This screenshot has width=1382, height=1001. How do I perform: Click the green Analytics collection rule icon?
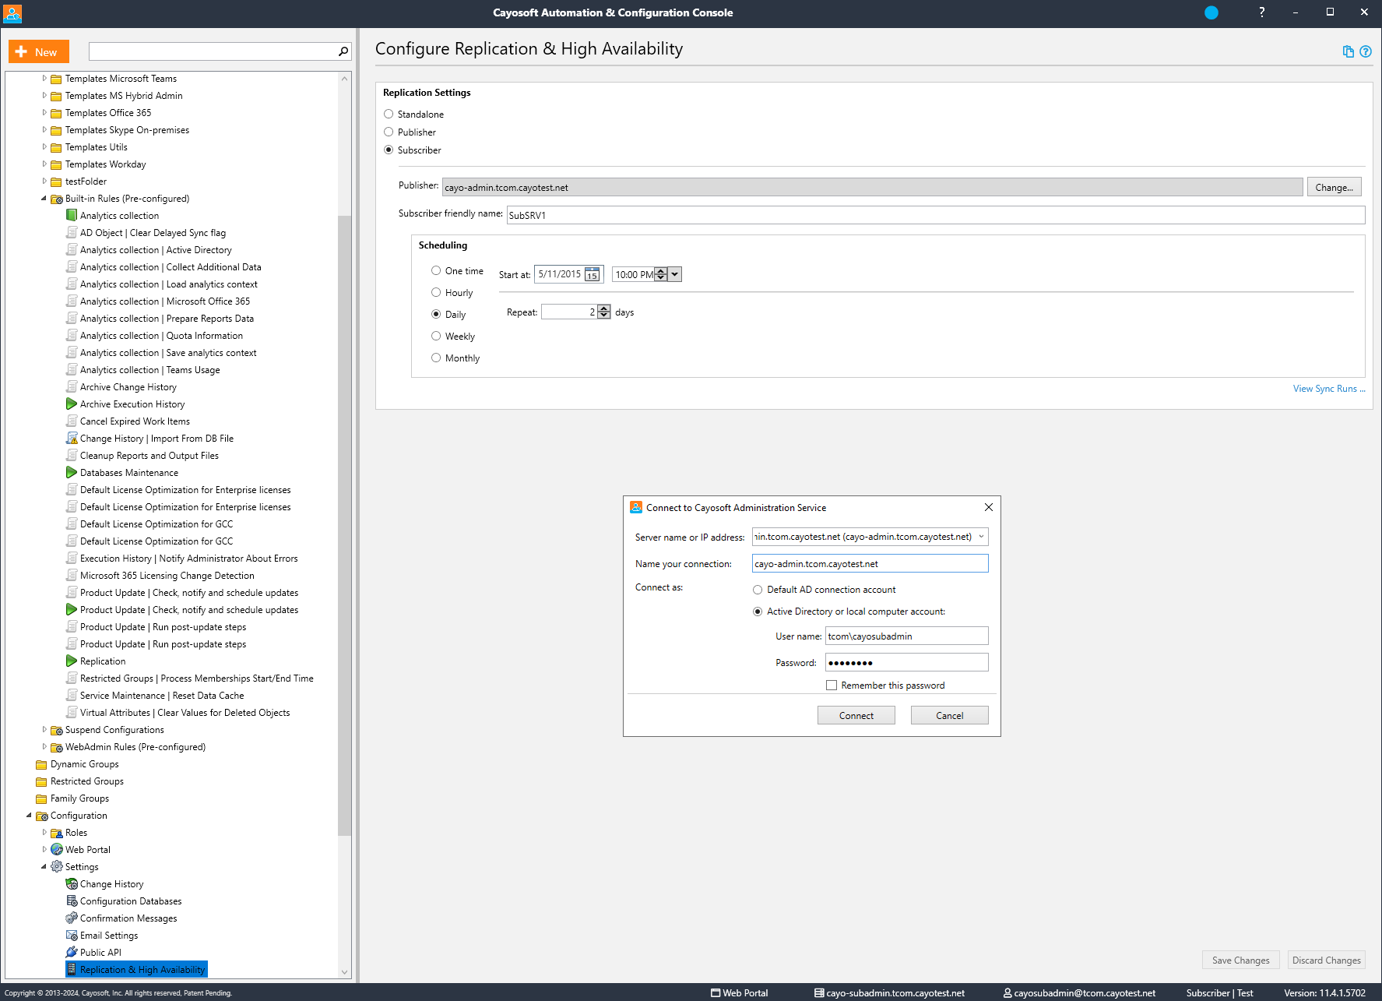(x=72, y=216)
